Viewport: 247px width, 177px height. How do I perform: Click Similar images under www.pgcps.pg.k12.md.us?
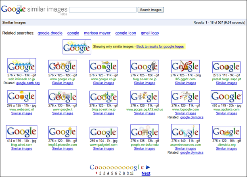click(144, 113)
